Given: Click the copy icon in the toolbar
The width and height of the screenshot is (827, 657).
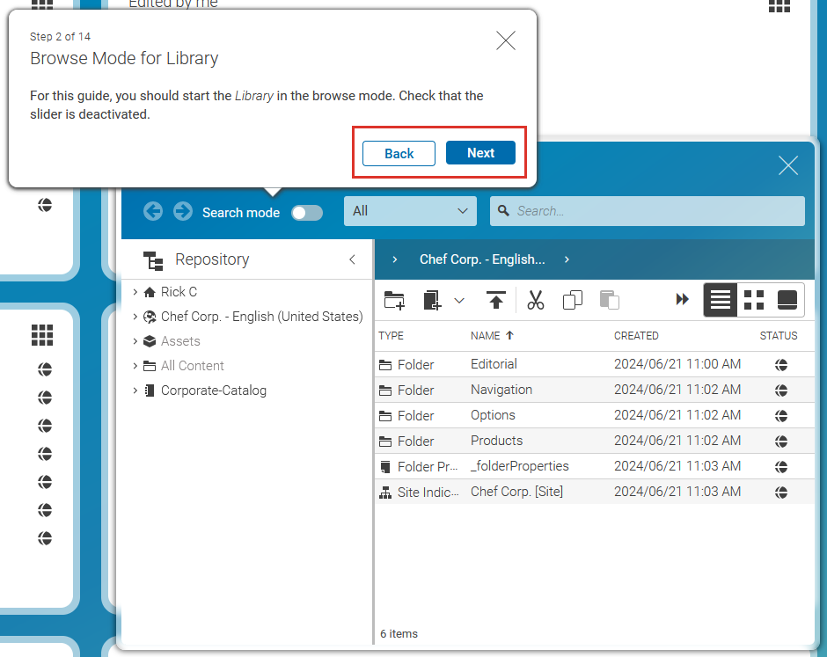Looking at the screenshot, I should click(573, 300).
